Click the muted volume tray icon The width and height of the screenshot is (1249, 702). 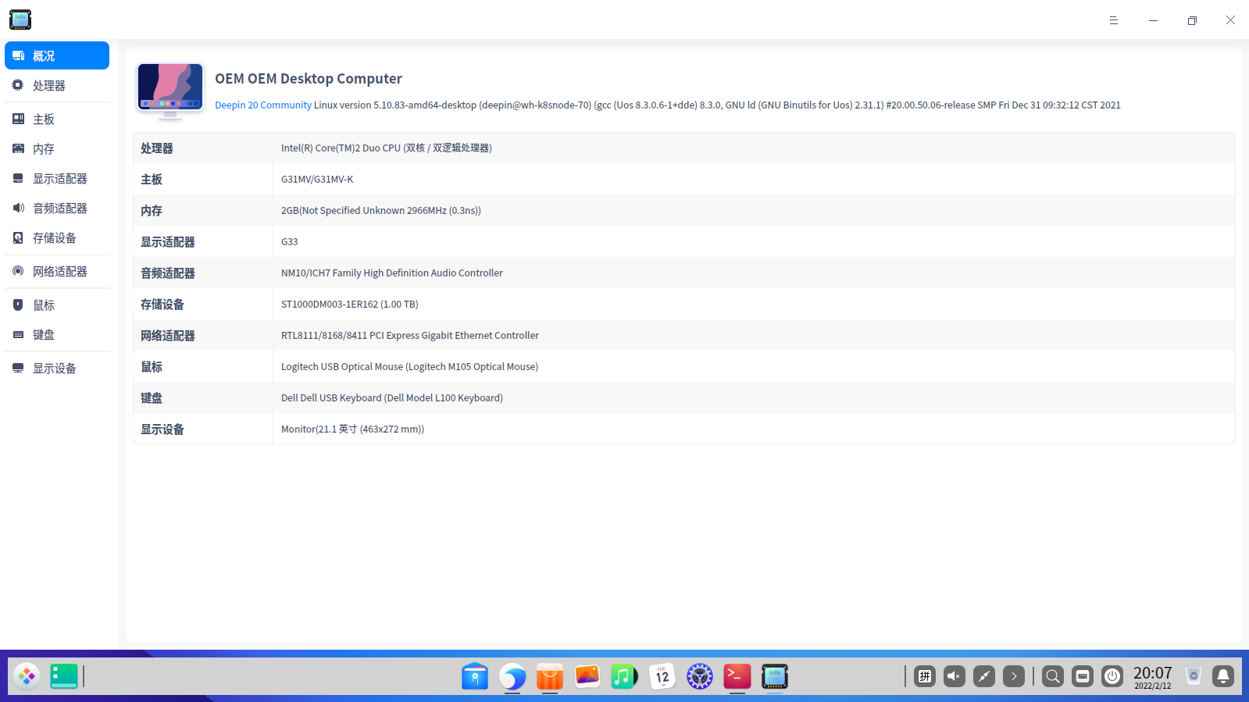955,676
